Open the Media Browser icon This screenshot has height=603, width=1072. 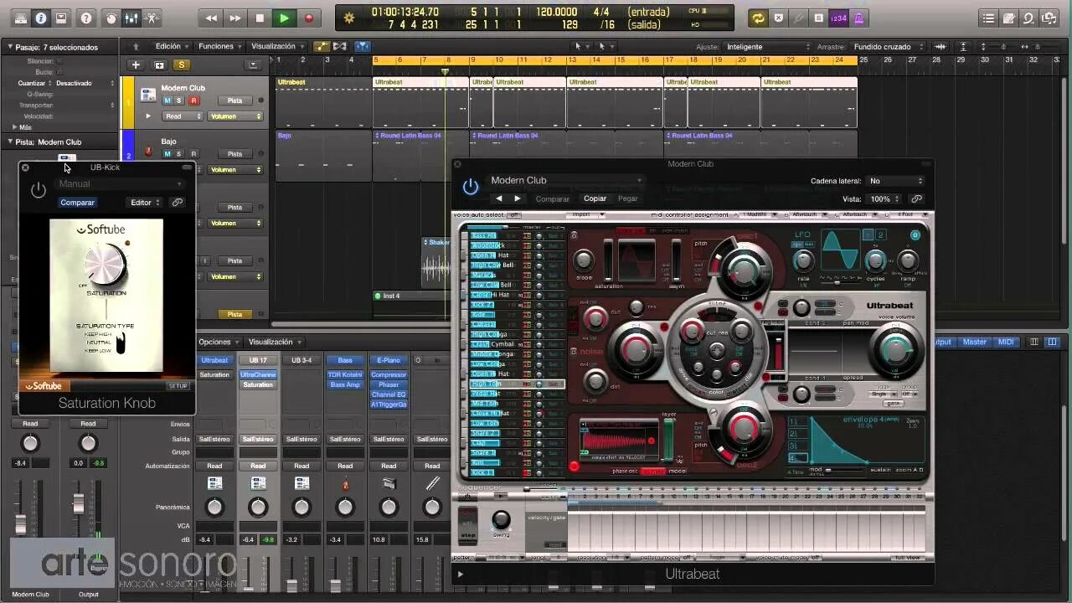point(1050,18)
